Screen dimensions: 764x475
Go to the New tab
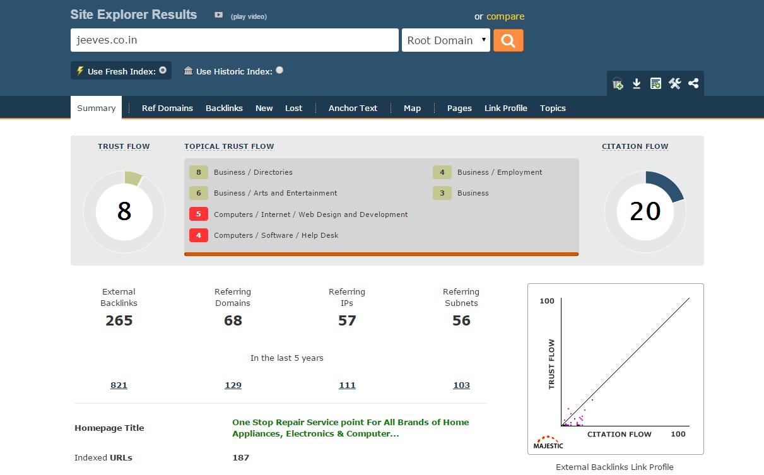click(x=264, y=108)
